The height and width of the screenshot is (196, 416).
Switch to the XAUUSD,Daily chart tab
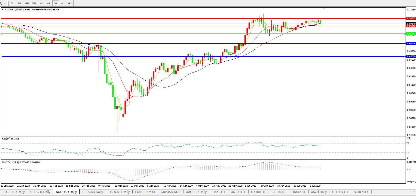point(196,192)
